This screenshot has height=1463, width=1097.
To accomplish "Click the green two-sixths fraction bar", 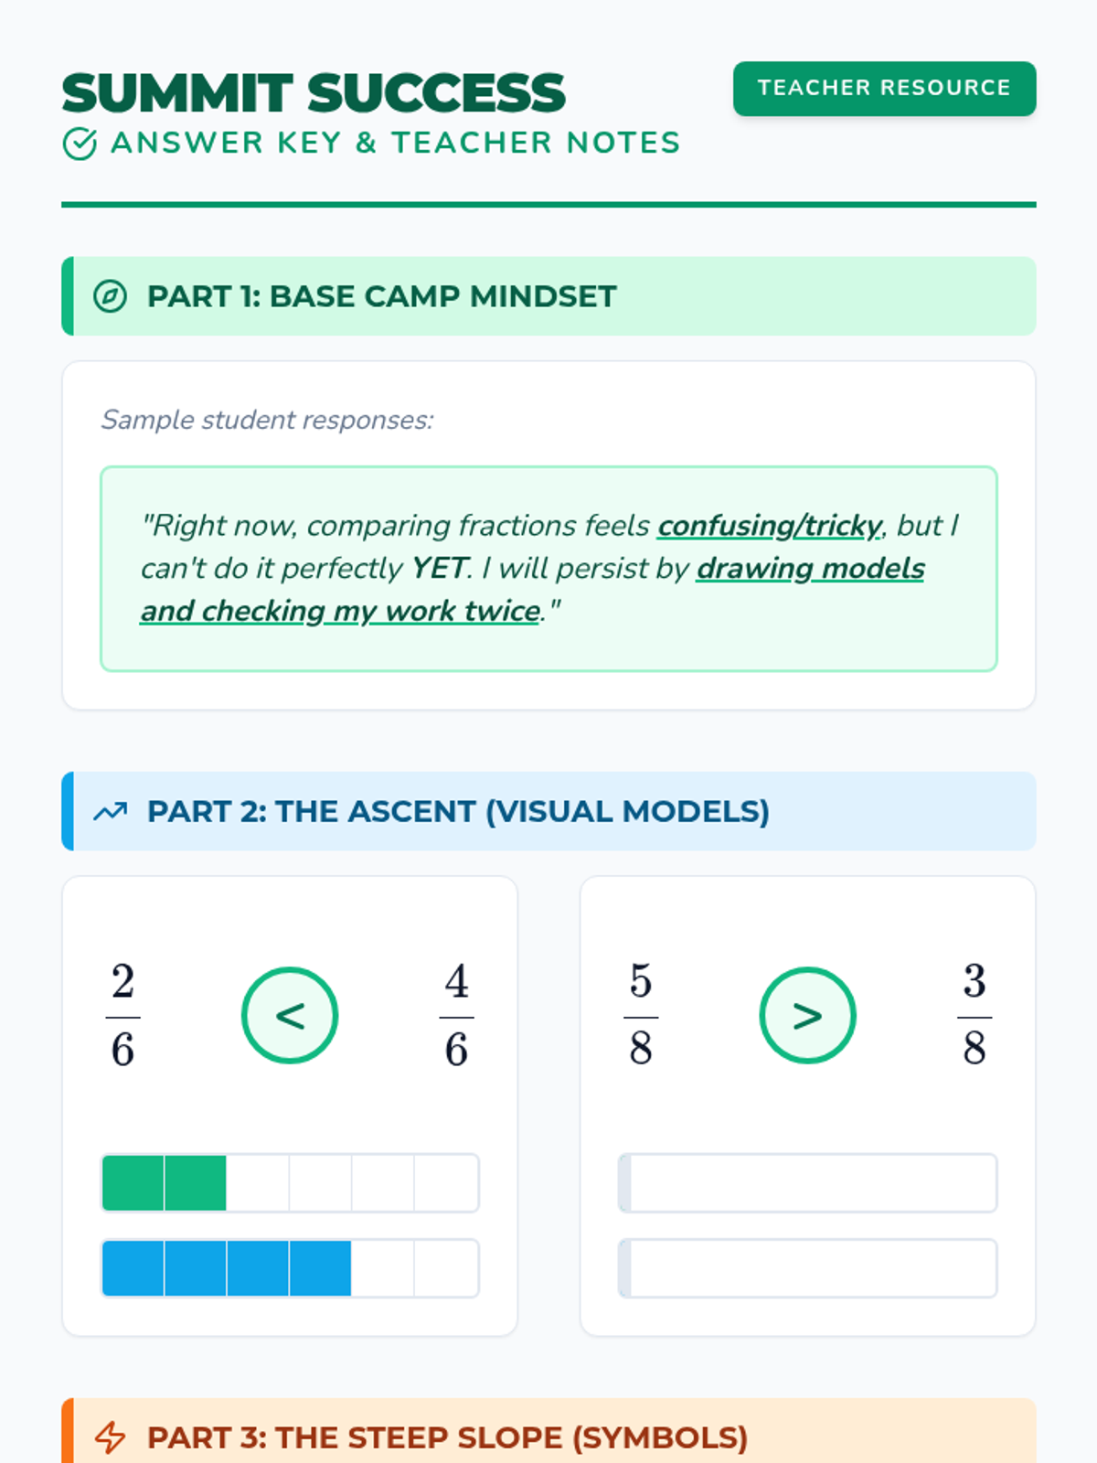I will [x=290, y=1183].
